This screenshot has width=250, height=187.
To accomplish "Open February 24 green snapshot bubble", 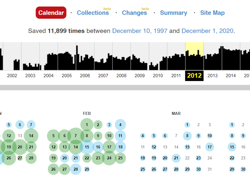I will [x=109, y=158].
